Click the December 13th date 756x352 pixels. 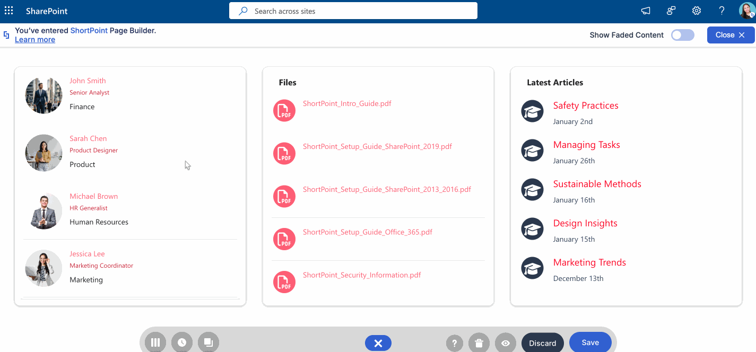point(578,278)
